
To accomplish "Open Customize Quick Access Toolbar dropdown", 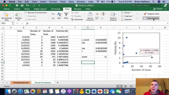I will (39, 5).
